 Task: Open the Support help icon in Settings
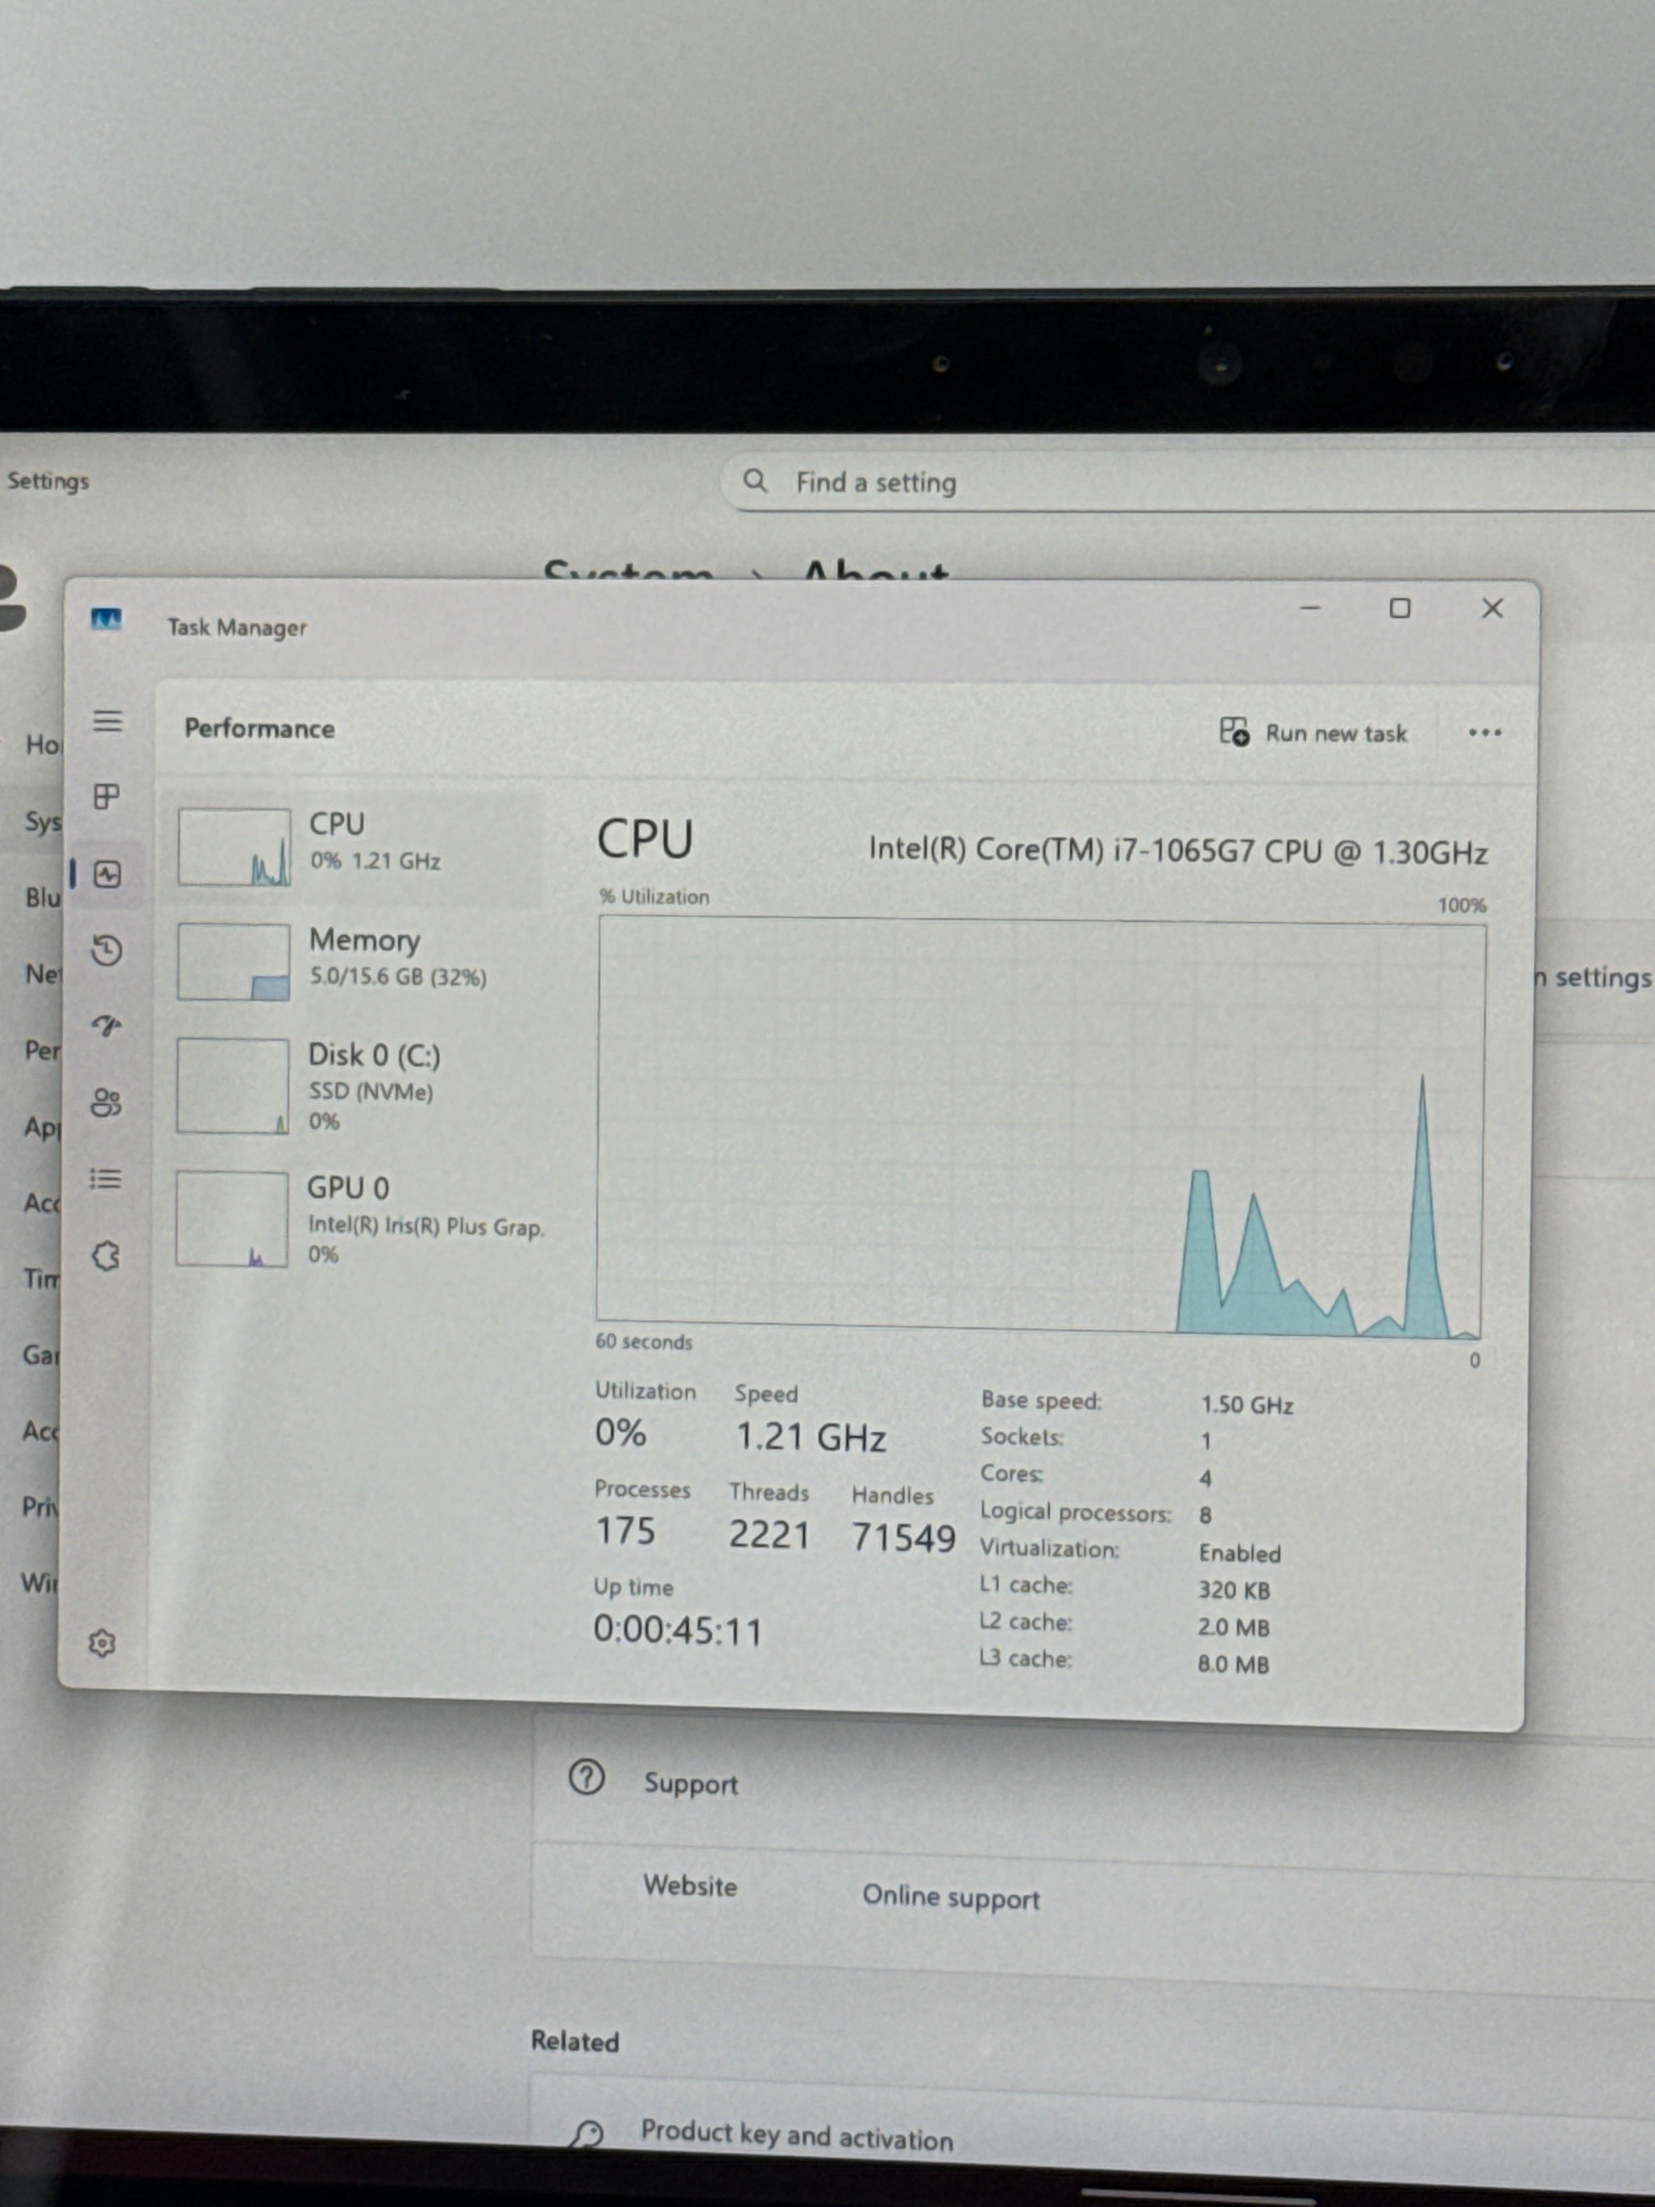click(586, 1777)
